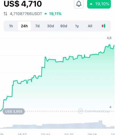115x135 pixels.
Task: Click the US$ 3,955 opening price label
Action: click(14, 112)
